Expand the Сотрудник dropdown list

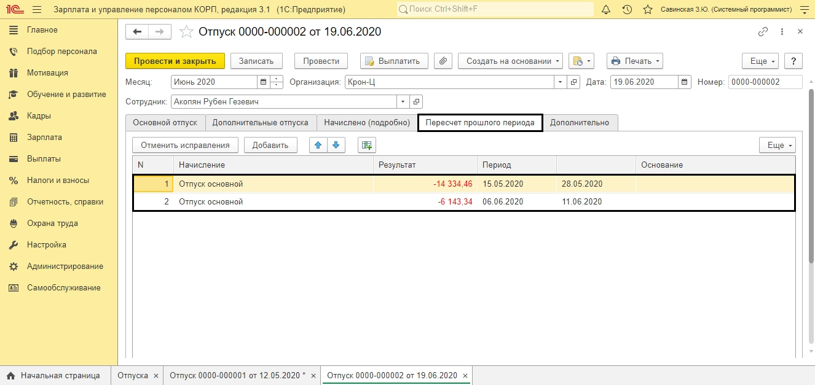(403, 101)
